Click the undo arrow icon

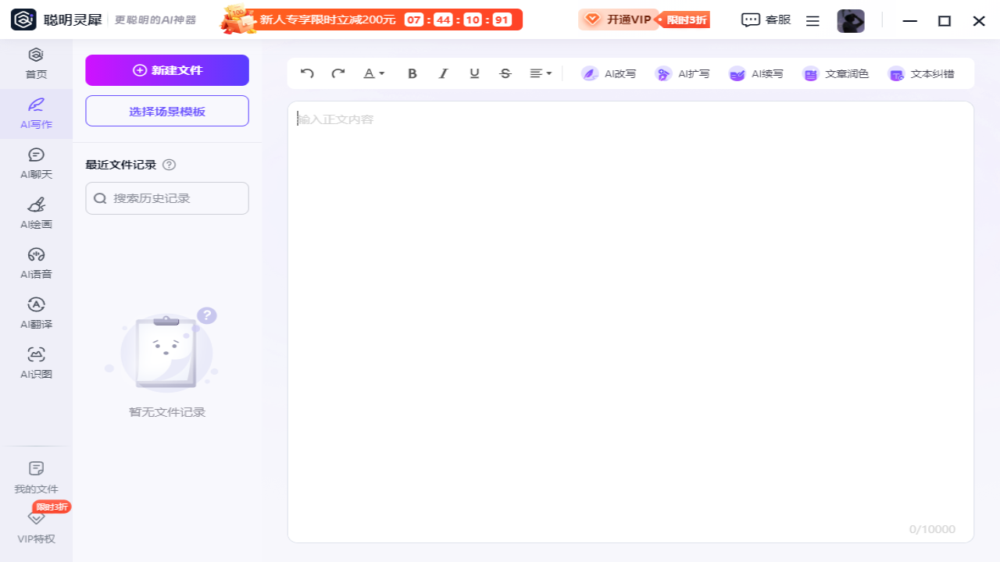click(306, 73)
